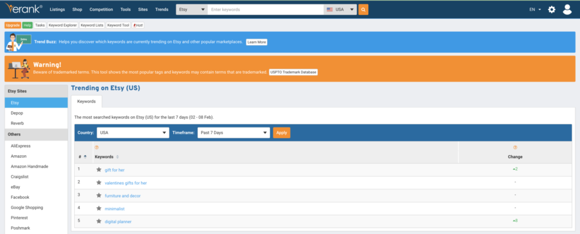The width and height of the screenshot is (580, 234).
Task: Open the Trends menu
Action: 161,10
